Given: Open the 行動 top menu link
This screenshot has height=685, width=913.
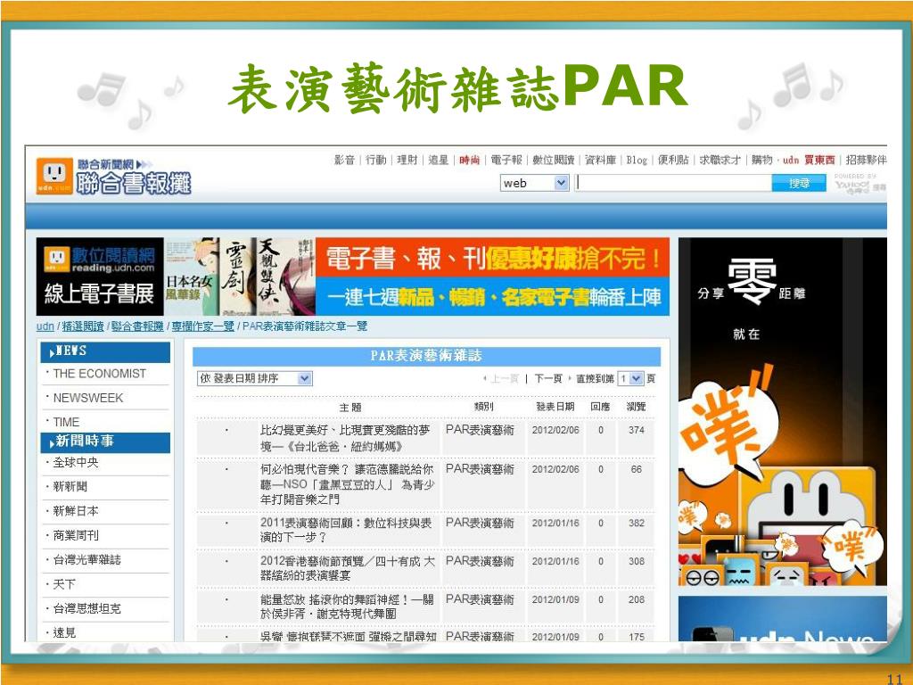Looking at the screenshot, I should (375, 160).
